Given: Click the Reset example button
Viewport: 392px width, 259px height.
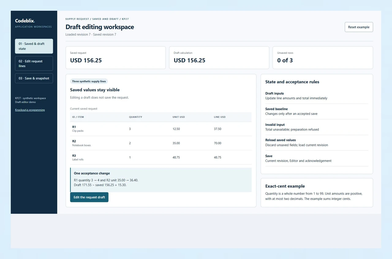Looking at the screenshot, I should 359,27.
